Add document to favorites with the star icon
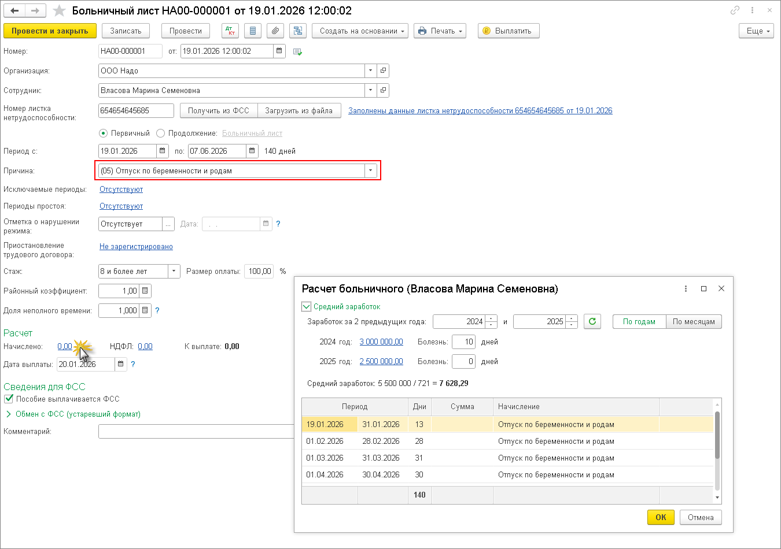Image resolution: width=781 pixels, height=549 pixels. click(59, 10)
